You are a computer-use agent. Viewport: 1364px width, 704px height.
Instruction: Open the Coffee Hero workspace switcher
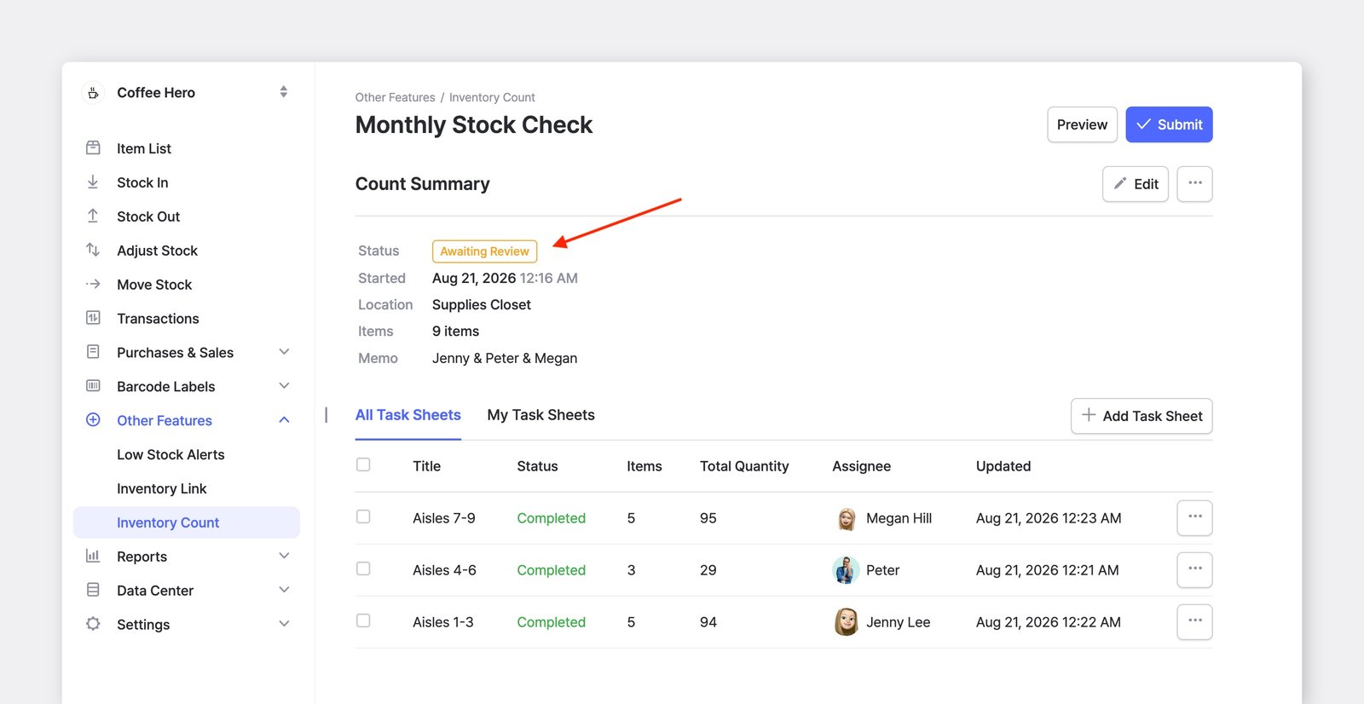[x=284, y=92]
